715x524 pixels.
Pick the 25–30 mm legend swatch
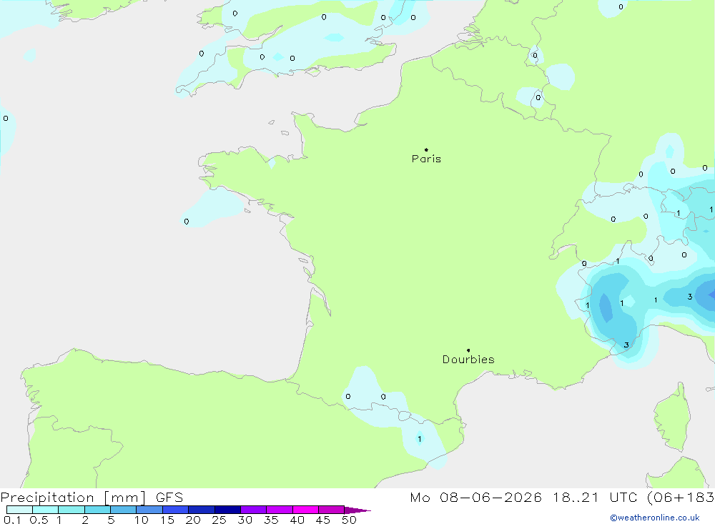pyautogui.click(x=227, y=510)
